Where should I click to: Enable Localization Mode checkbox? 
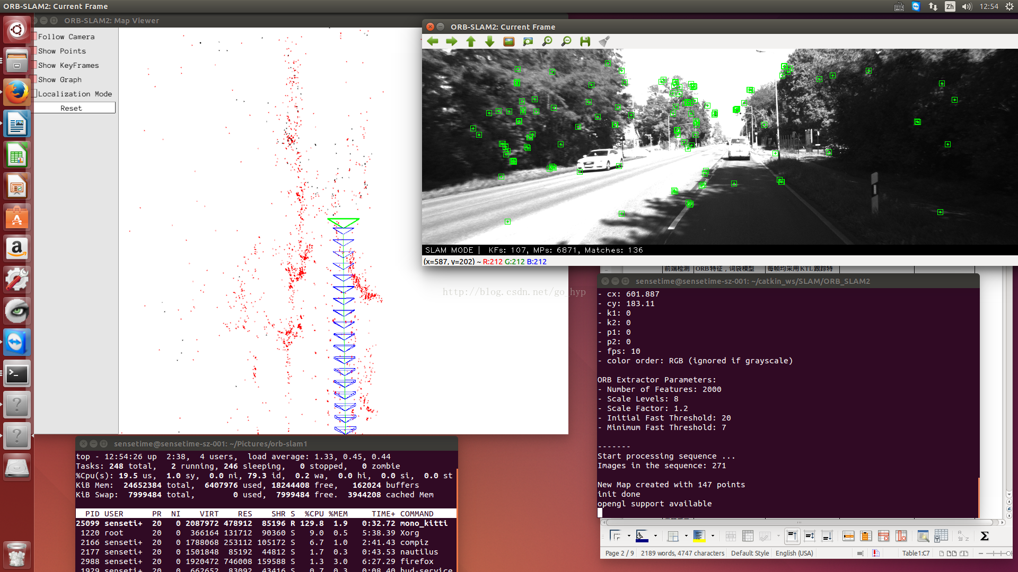36,94
